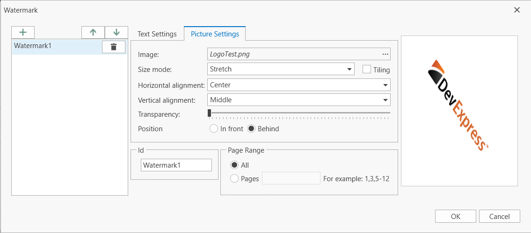Browse for image using the ellipsis button
The width and height of the screenshot is (531, 233).
click(385, 54)
